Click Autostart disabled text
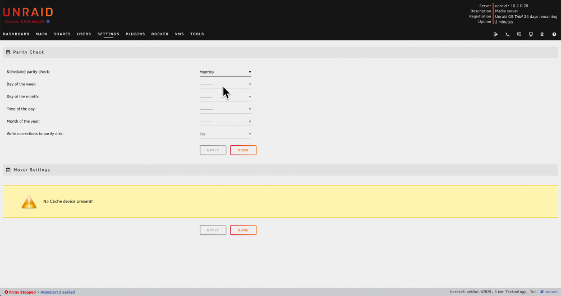This screenshot has height=296, width=561. tap(58, 292)
